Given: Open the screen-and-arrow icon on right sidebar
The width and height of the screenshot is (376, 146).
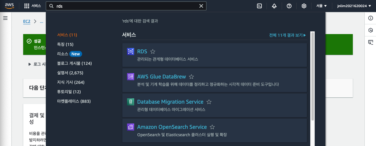Looking at the screenshot, I should click(x=371, y=42).
